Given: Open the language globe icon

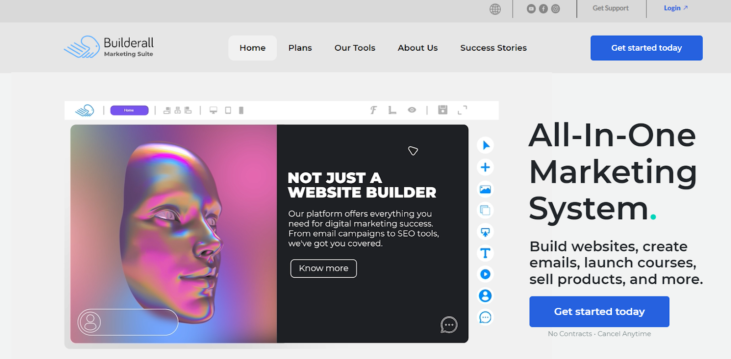Looking at the screenshot, I should 495,9.
